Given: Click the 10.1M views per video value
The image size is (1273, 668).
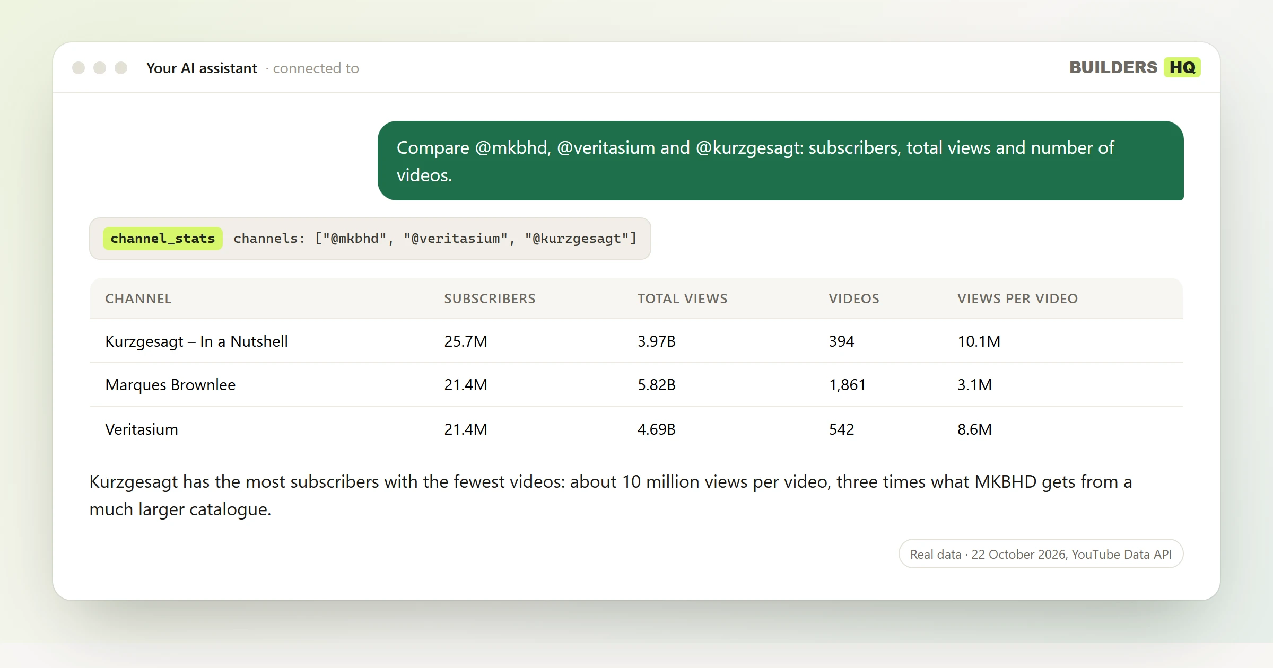Looking at the screenshot, I should click(x=979, y=341).
